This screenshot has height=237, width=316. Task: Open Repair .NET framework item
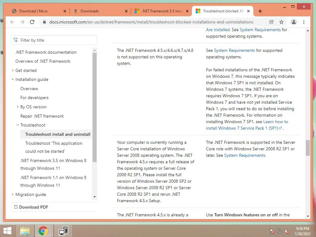coord(42,116)
